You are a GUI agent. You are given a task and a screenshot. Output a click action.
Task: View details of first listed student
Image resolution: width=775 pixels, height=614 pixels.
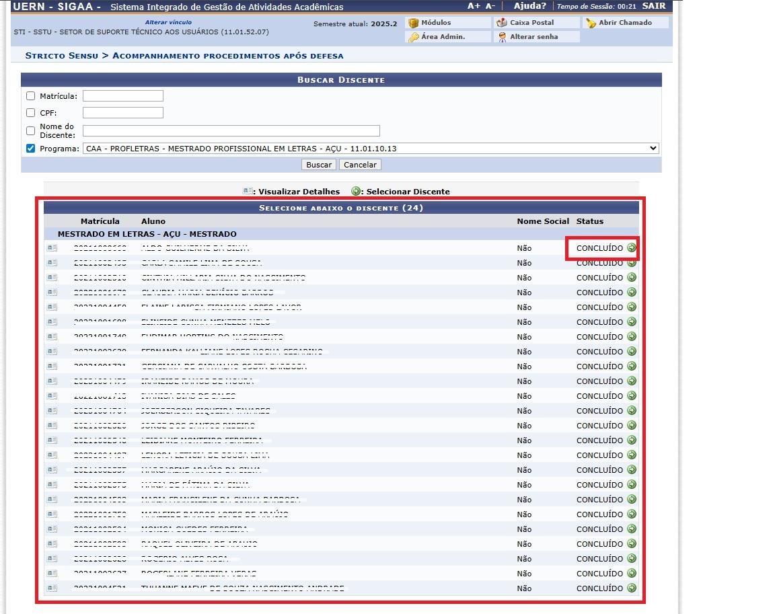[52, 247]
